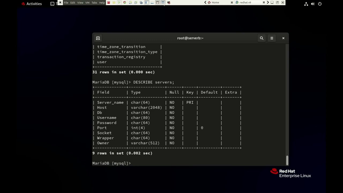Click the Default column header
The height and width of the screenshot is (193, 343).
(209, 92)
